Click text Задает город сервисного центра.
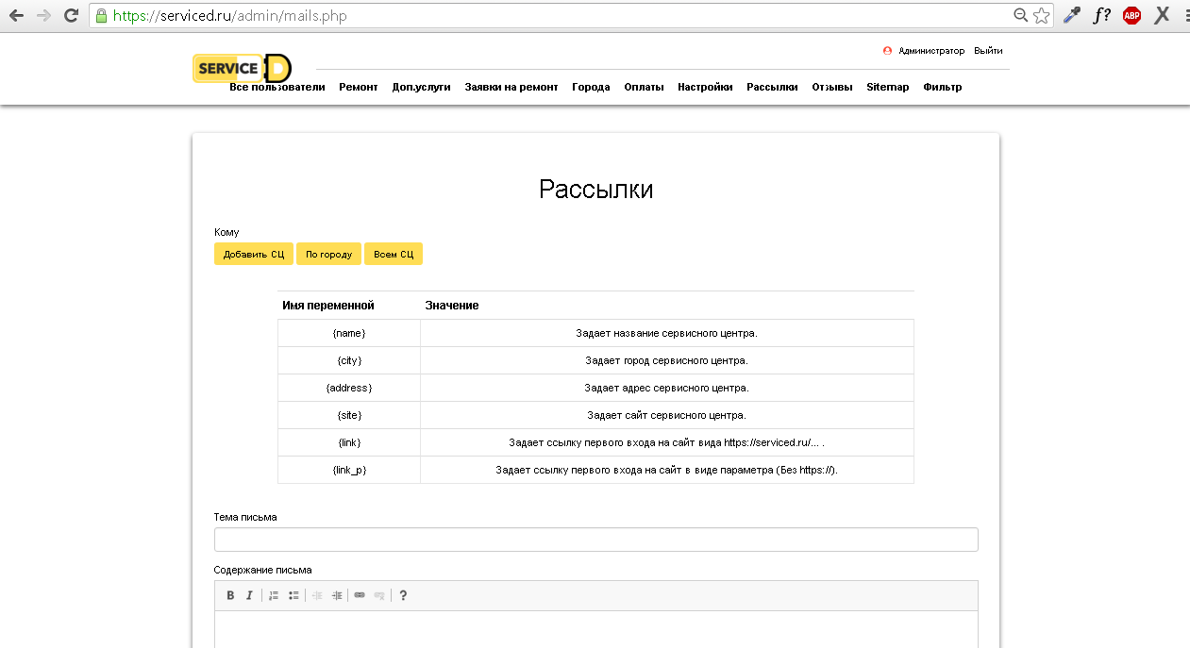This screenshot has height=648, width=1190. click(x=667, y=360)
